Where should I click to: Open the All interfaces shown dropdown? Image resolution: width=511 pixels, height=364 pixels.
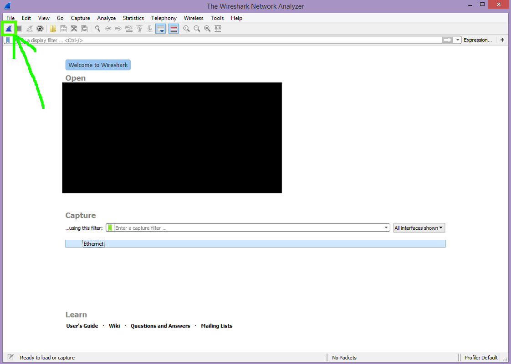click(x=419, y=228)
